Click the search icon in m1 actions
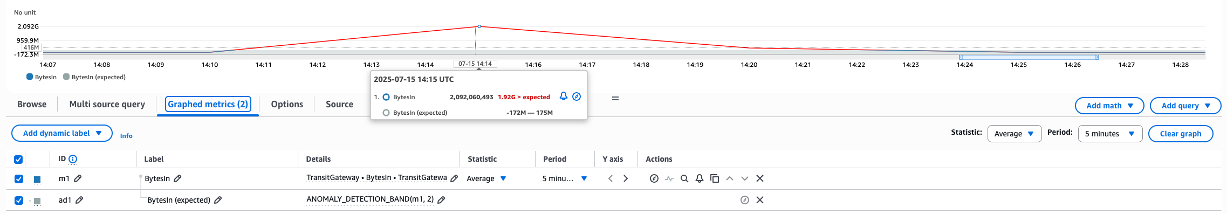This screenshot has width=1227, height=214. (684, 178)
